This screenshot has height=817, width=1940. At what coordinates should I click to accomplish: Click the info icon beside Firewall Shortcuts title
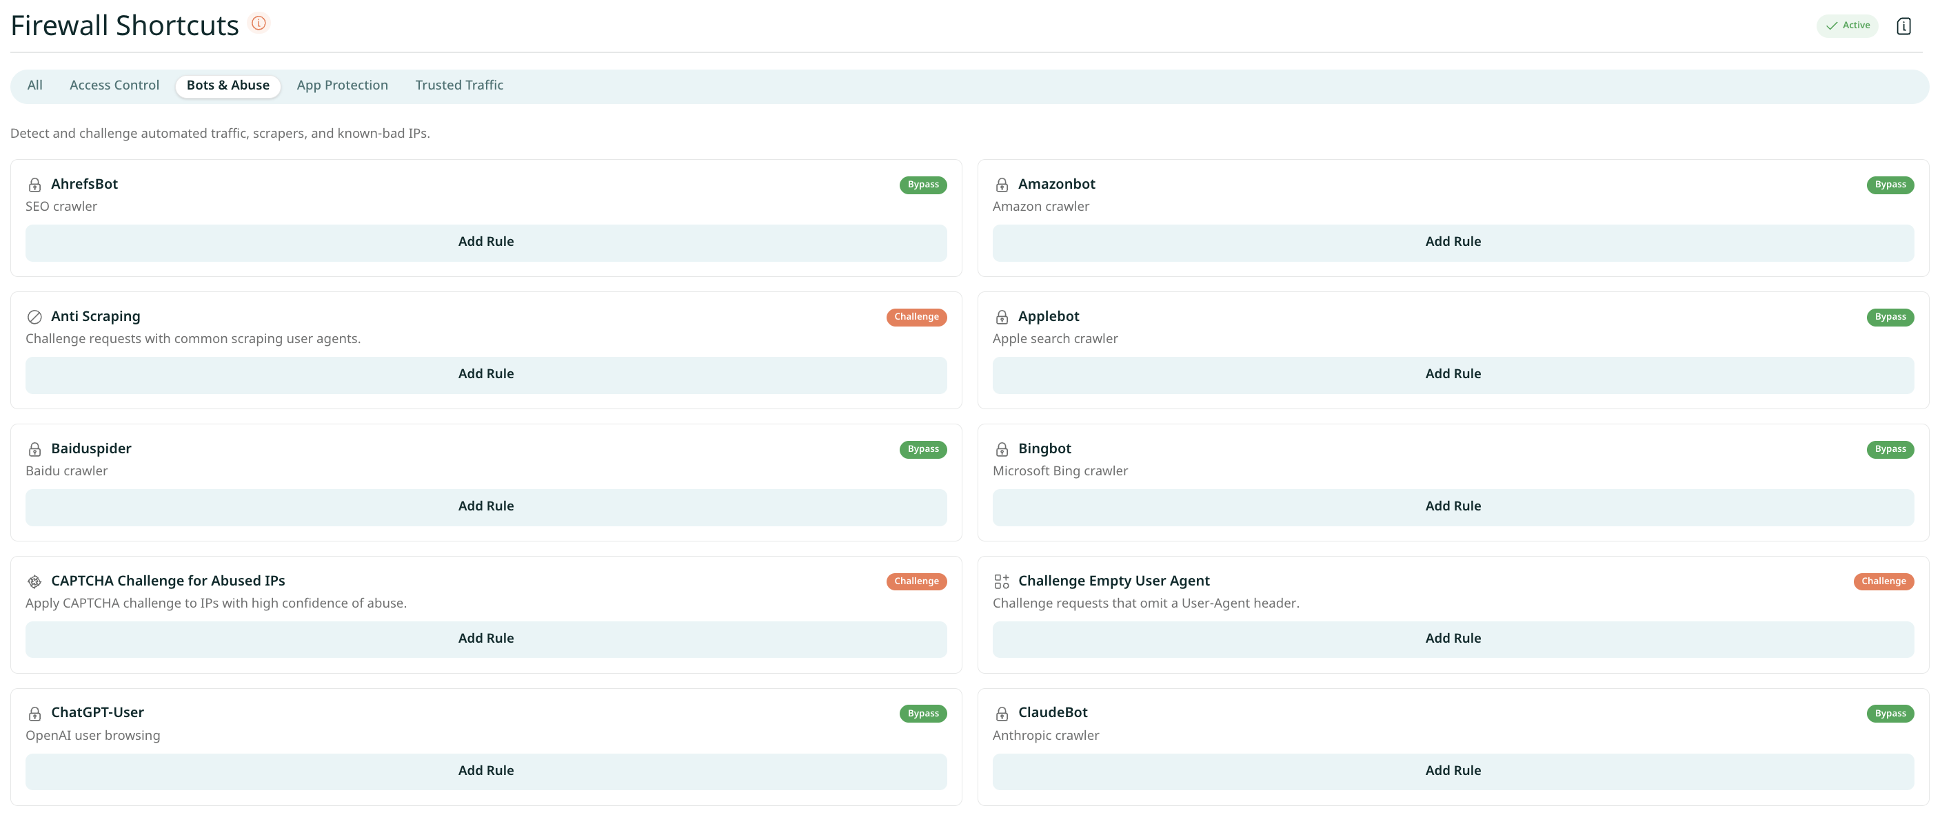click(x=259, y=23)
